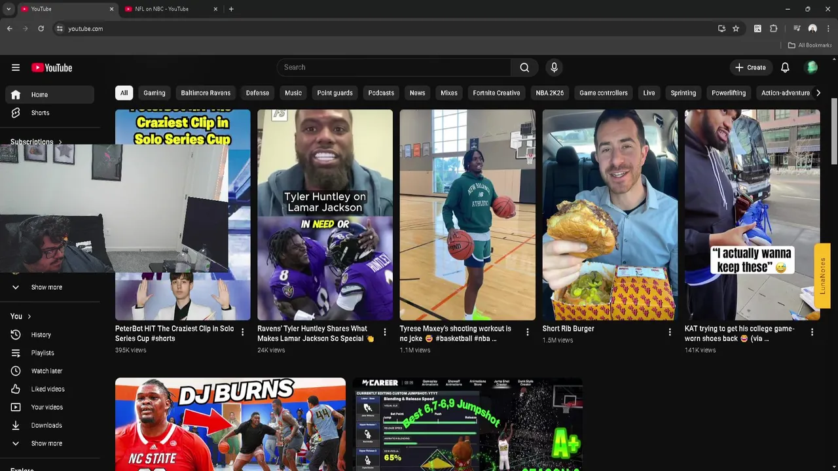Open the Subscriptions section chevron
Viewport: 838px width, 471px height.
pyautogui.click(x=60, y=142)
